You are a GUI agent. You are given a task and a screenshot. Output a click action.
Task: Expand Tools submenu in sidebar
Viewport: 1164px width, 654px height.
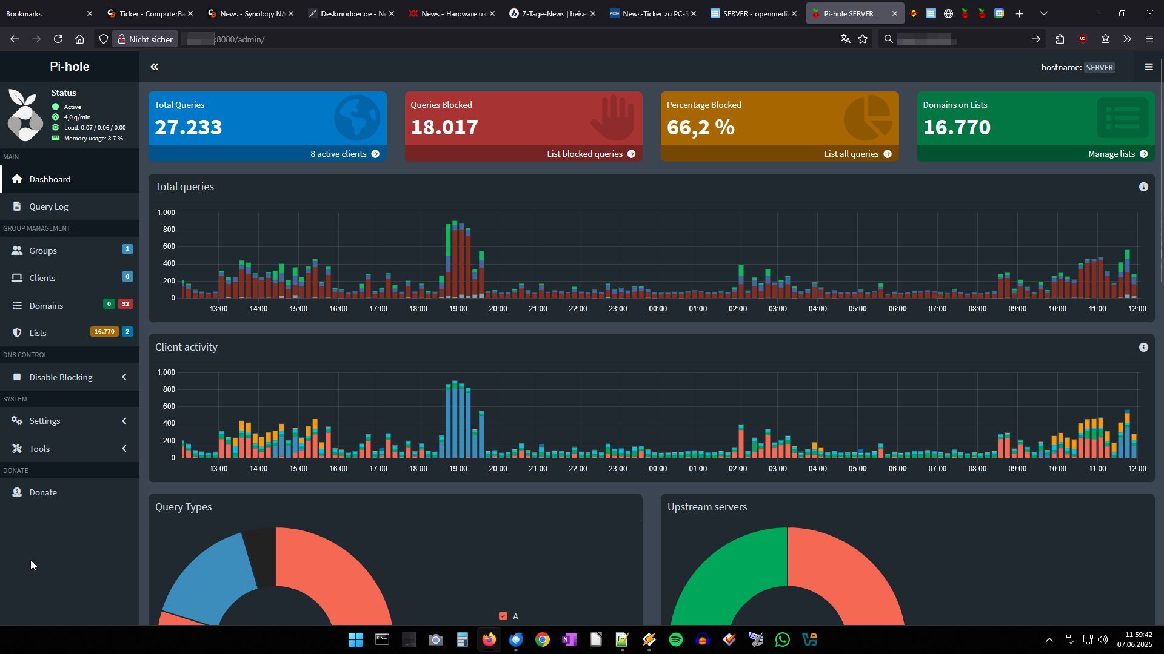coord(39,449)
